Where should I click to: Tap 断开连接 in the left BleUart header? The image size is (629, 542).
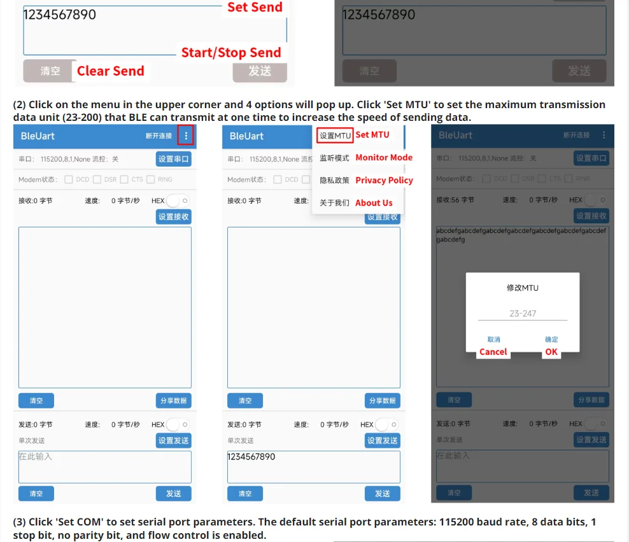[159, 136]
